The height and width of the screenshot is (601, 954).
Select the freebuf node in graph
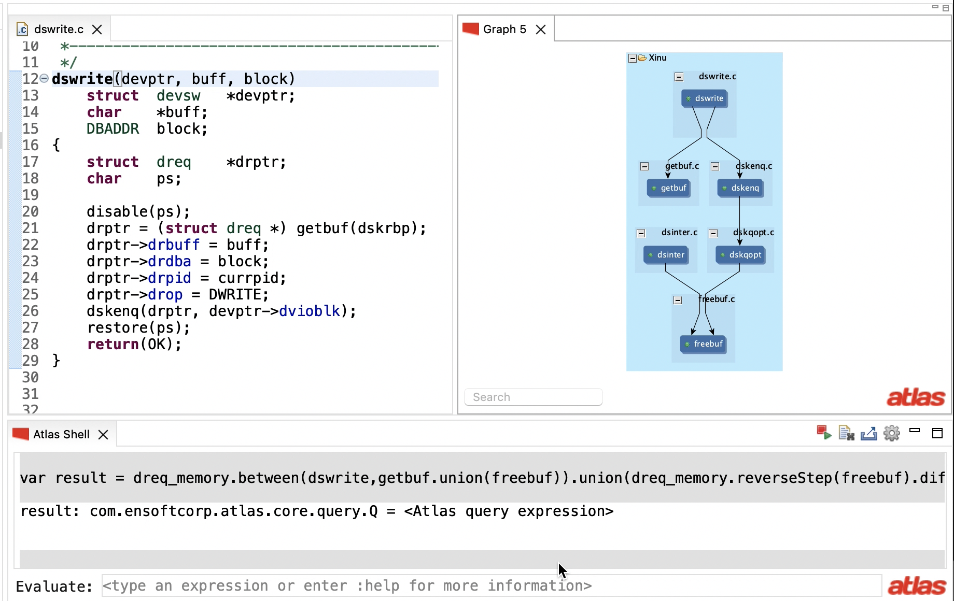point(704,344)
